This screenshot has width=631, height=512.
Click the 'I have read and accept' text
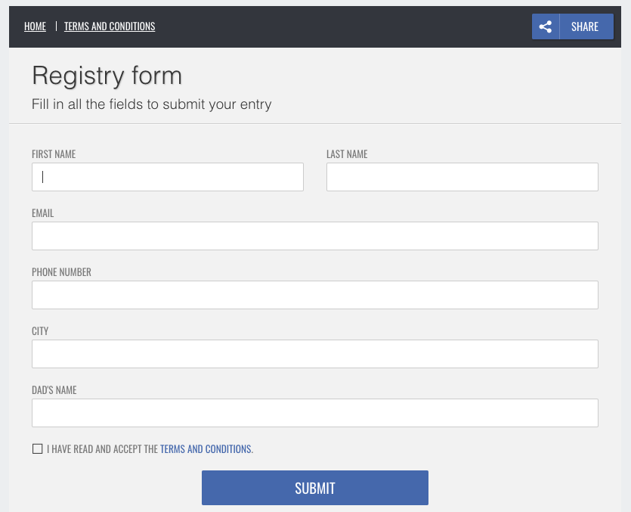click(x=102, y=448)
